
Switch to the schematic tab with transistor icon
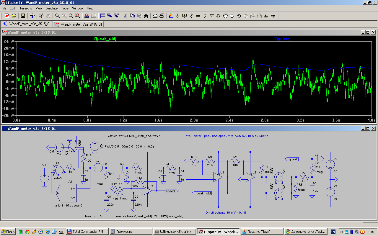pos(27,24)
